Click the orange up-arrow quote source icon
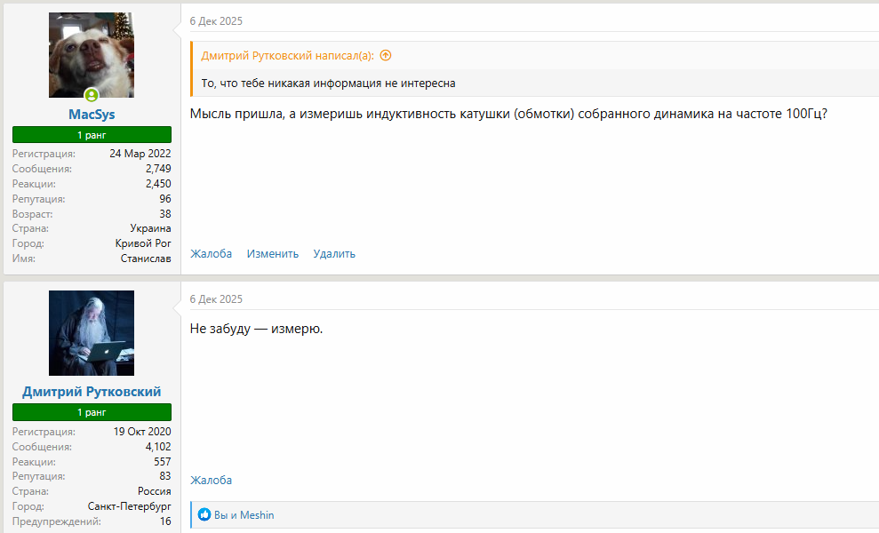This screenshot has width=879, height=533. [386, 55]
